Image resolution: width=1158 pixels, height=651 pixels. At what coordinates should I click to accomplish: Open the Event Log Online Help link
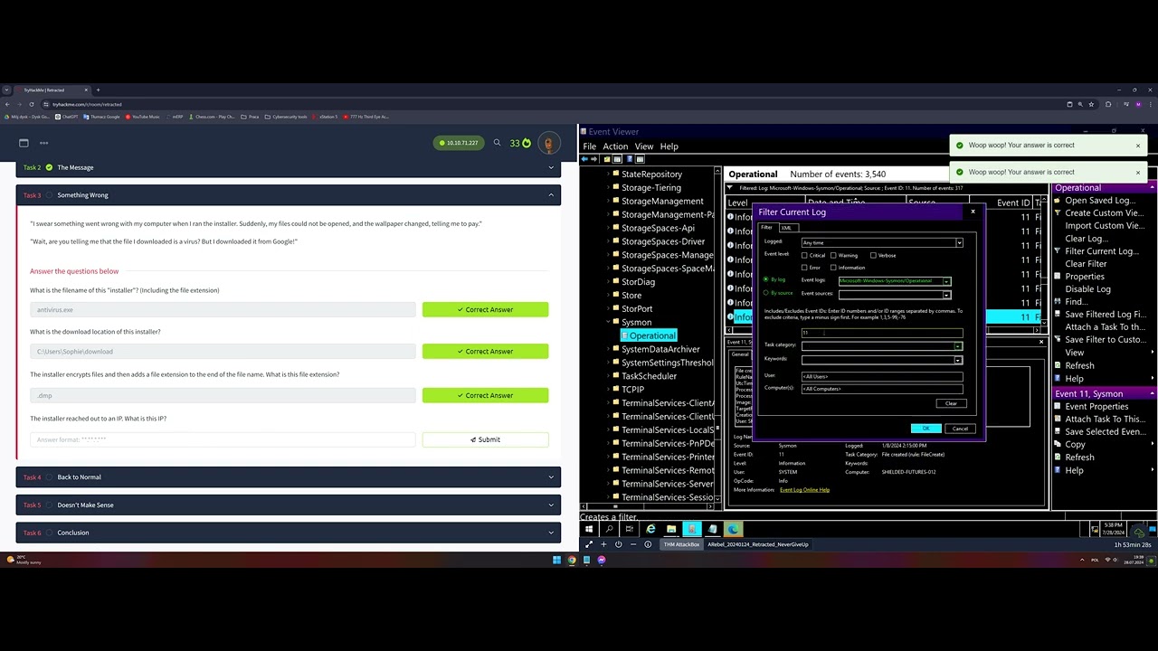[x=804, y=490]
